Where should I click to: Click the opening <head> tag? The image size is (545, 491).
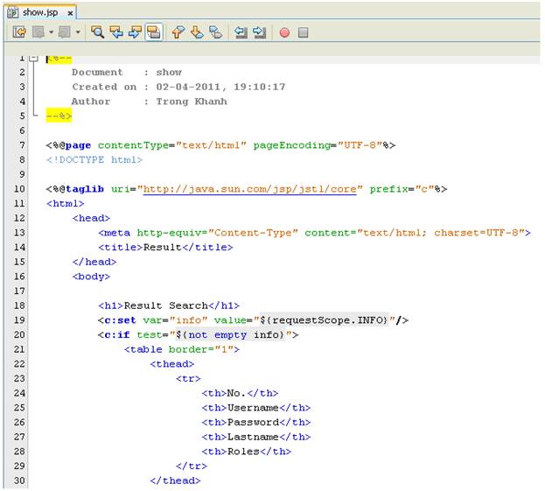click(x=91, y=219)
